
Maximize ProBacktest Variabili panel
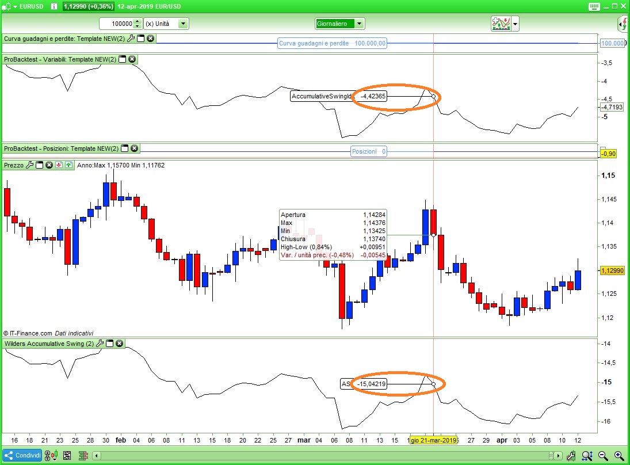(122, 59)
